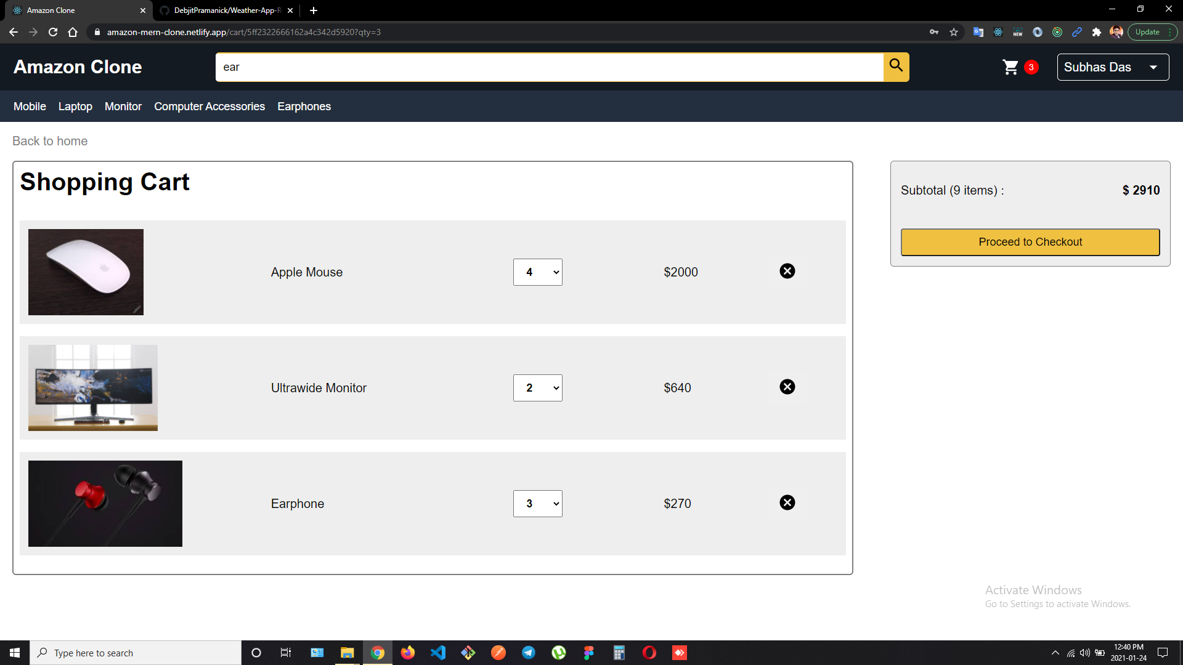Reload the page
The width and height of the screenshot is (1183, 665).
pos(53,32)
